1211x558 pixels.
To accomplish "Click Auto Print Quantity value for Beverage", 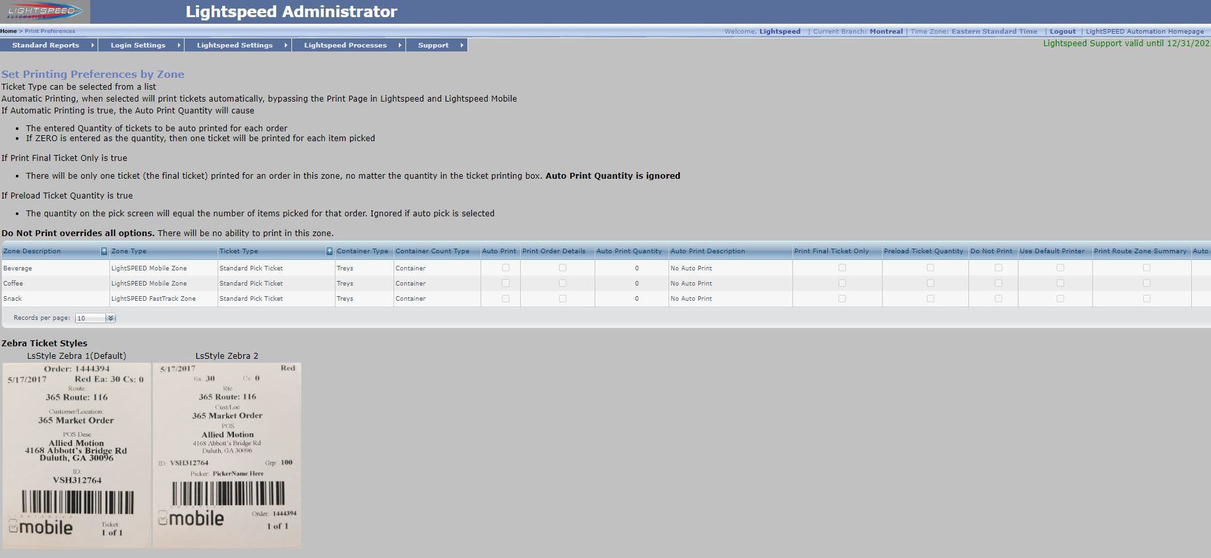I will tap(636, 268).
